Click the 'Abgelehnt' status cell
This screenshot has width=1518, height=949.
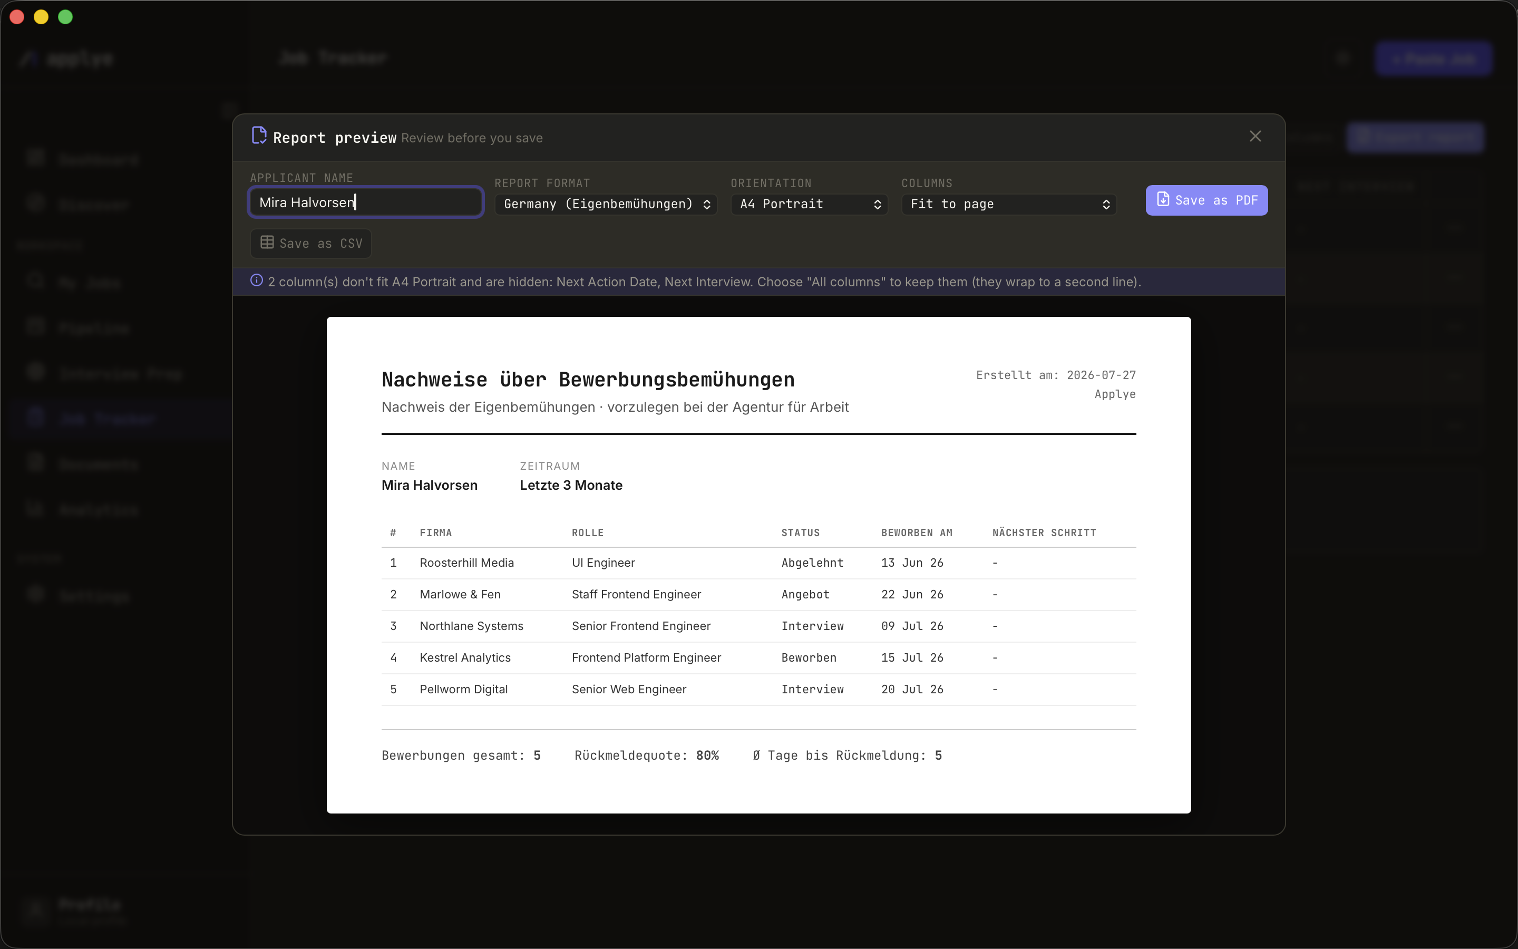click(x=812, y=563)
